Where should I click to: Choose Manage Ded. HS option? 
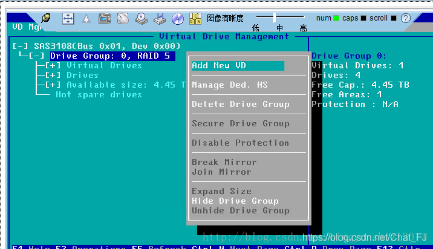tap(230, 85)
